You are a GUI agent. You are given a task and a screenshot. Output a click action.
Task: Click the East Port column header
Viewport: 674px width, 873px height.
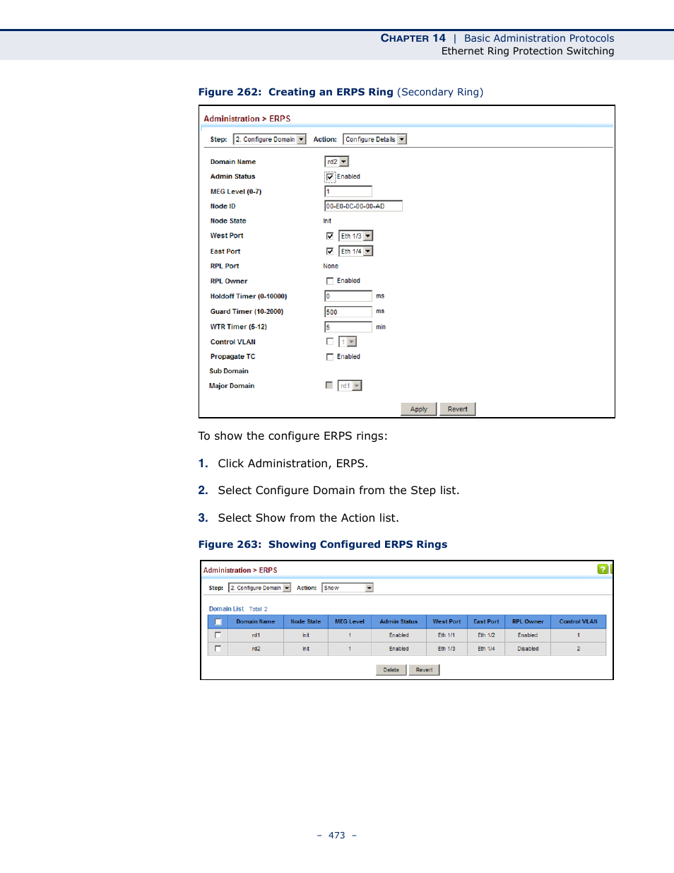point(486,622)
